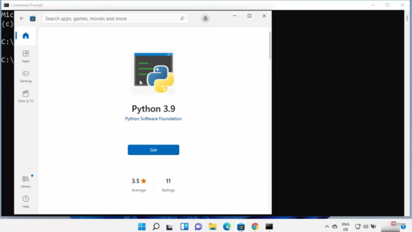Show hidden system tray icons chevron

[327, 227]
